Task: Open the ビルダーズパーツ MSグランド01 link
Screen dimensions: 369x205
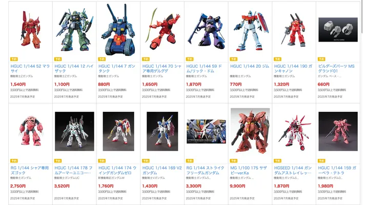Action: coord(336,69)
